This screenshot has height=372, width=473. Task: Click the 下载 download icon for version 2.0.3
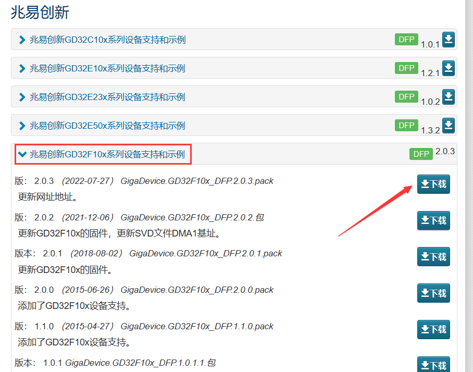[433, 184]
